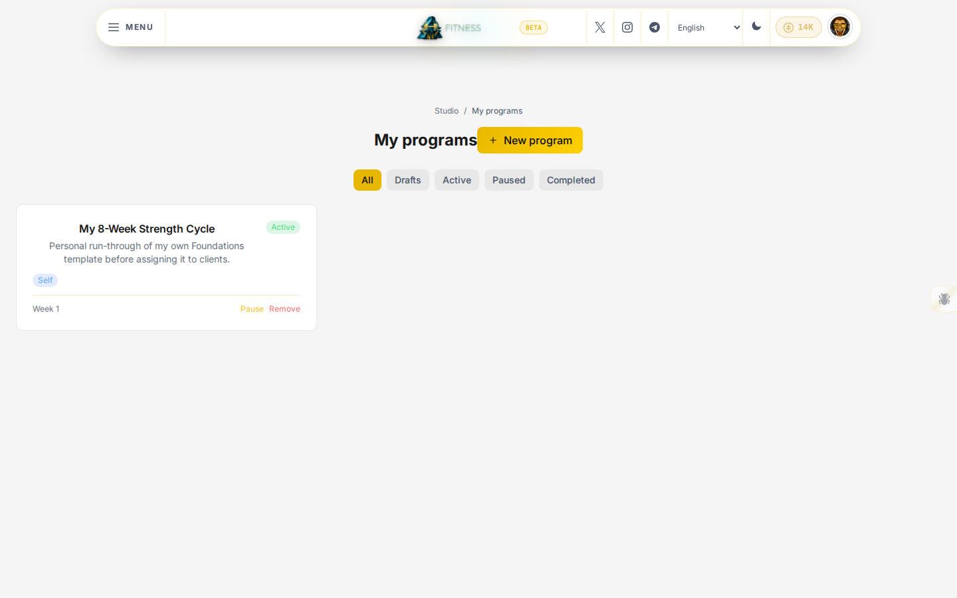Click the BETA badge in header

[x=534, y=27]
